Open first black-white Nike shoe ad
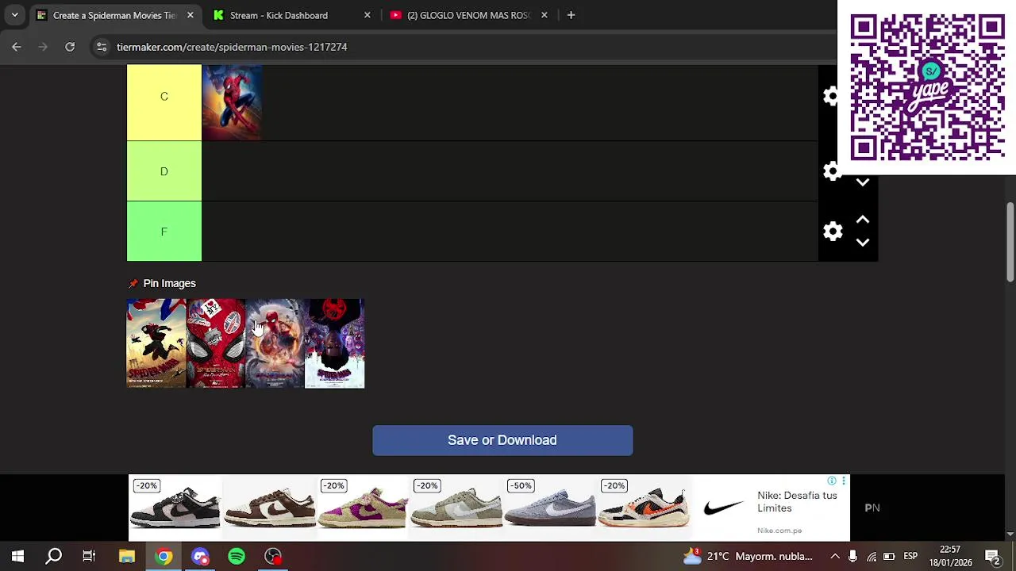The width and height of the screenshot is (1016, 571). pos(175,508)
